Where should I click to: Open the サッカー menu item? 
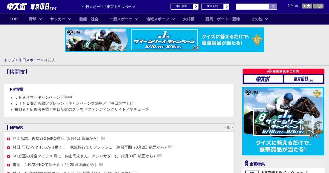(58, 19)
